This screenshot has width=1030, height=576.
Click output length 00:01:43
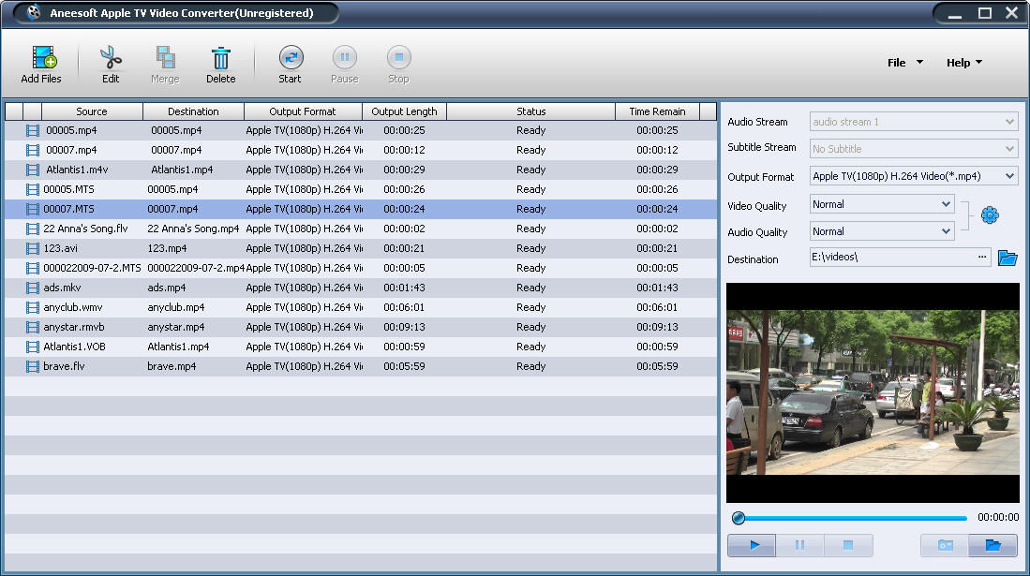[404, 288]
